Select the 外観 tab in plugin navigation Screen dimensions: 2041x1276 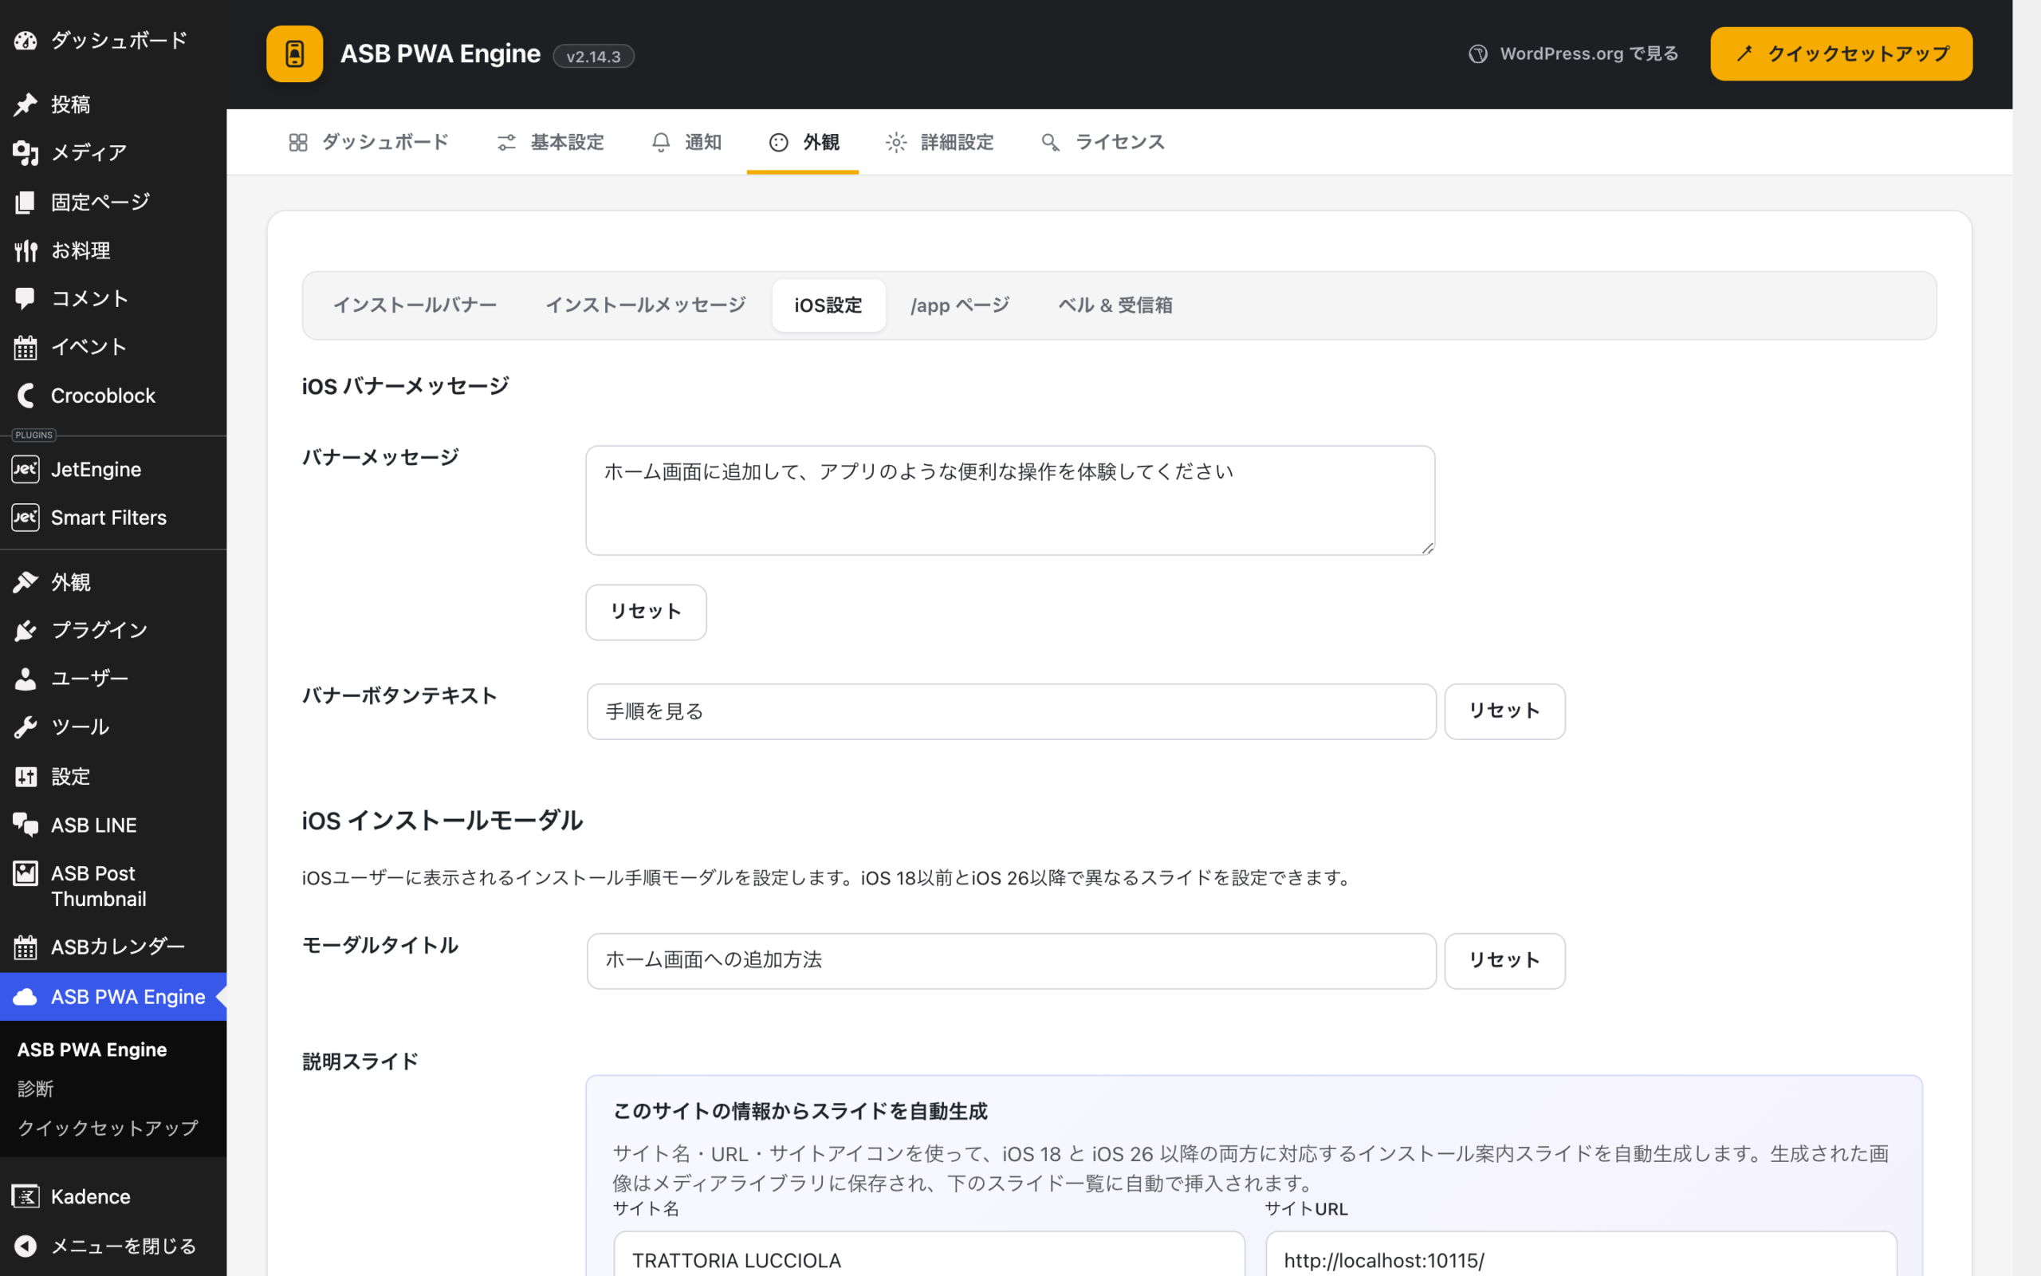[803, 142]
